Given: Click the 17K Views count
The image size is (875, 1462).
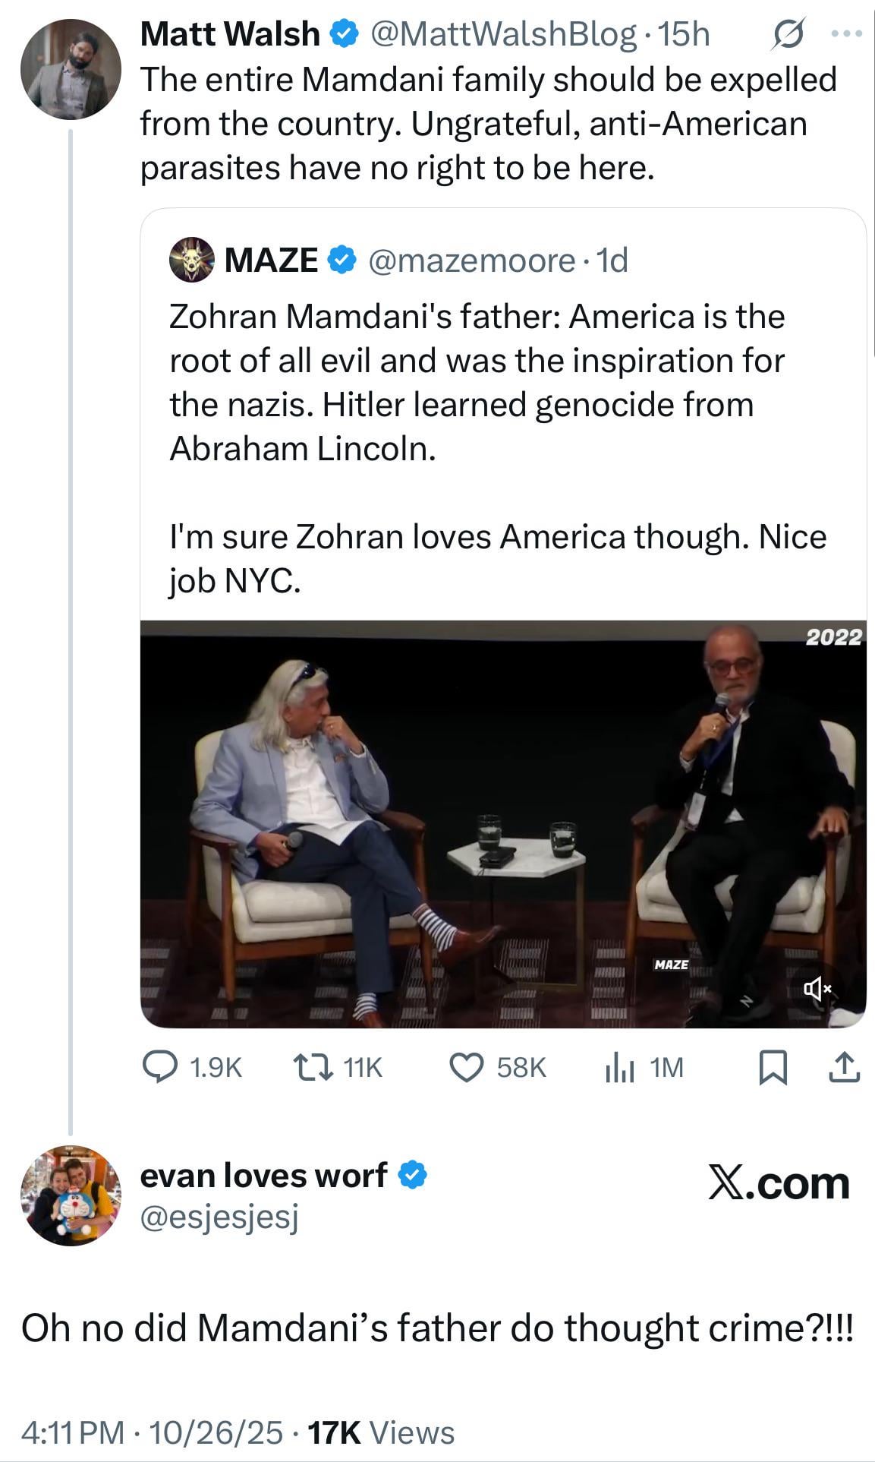Looking at the screenshot, I should point(380,1432).
